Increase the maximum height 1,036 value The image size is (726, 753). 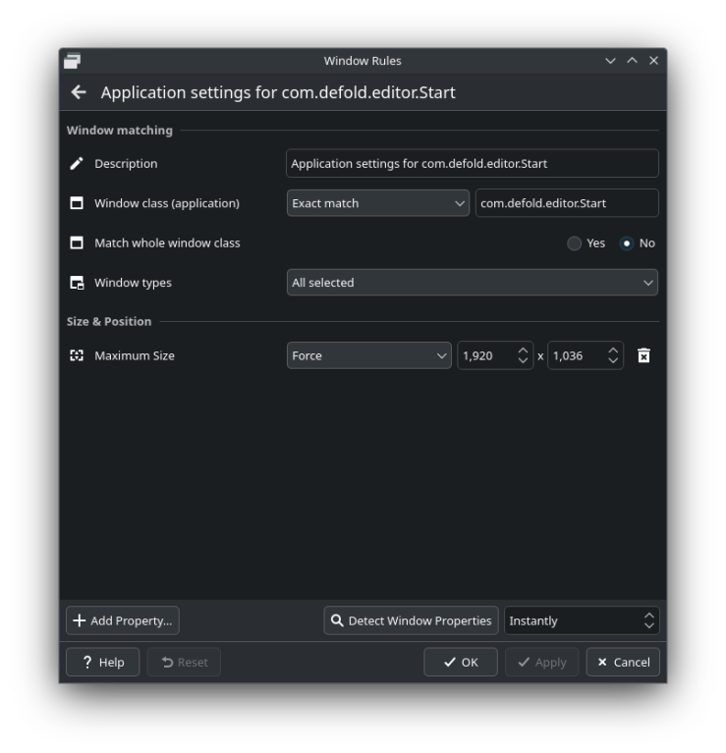[x=613, y=350]
